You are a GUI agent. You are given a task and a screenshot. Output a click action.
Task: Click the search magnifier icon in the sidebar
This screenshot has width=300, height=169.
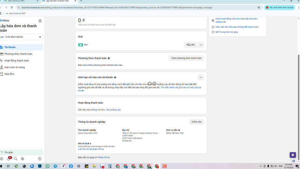coord(15,159)
